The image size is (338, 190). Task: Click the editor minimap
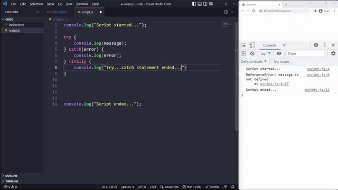pos(228,24)
